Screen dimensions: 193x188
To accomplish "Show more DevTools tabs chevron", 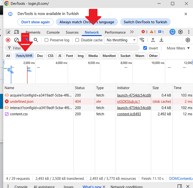I will coord(132,32).
